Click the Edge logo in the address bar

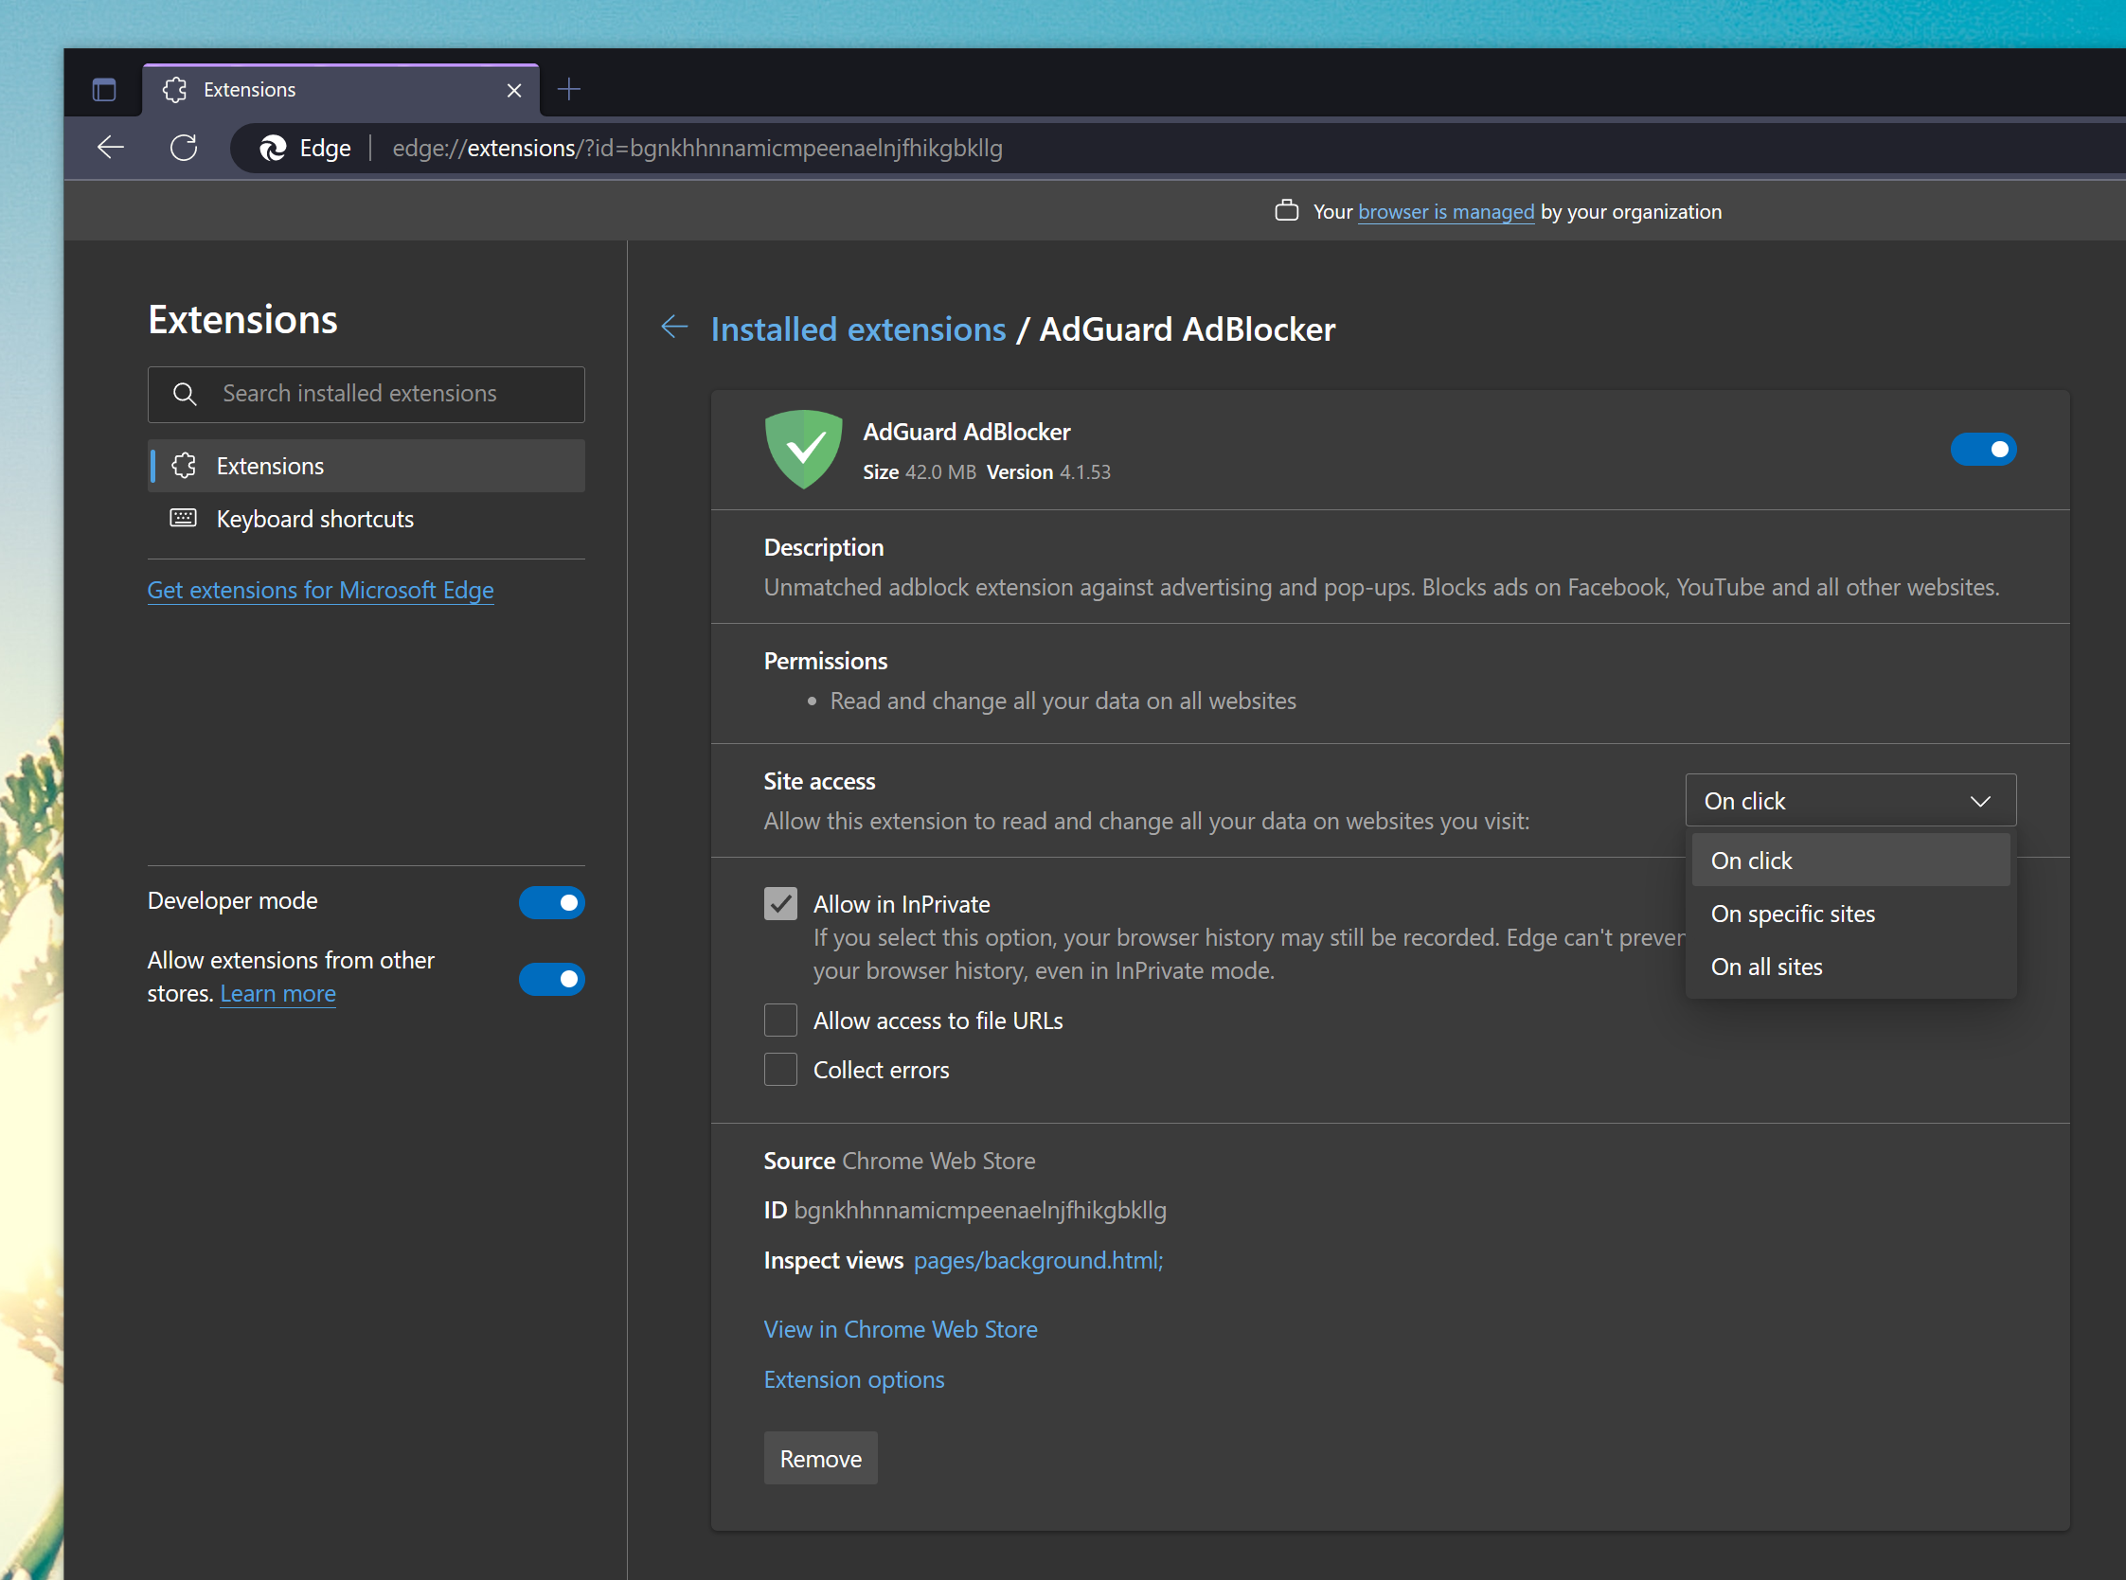pyautogui.click(x=273, y=148)
